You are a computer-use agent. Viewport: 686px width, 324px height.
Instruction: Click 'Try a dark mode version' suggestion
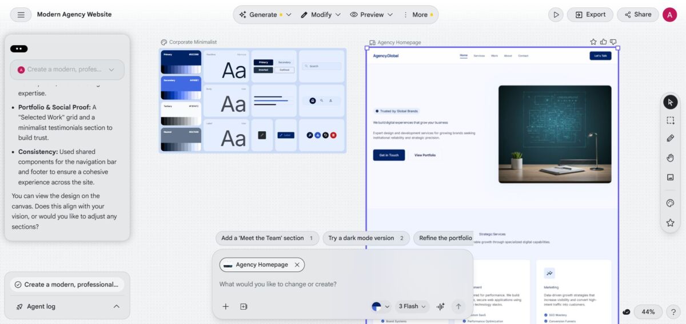[366, 238]
